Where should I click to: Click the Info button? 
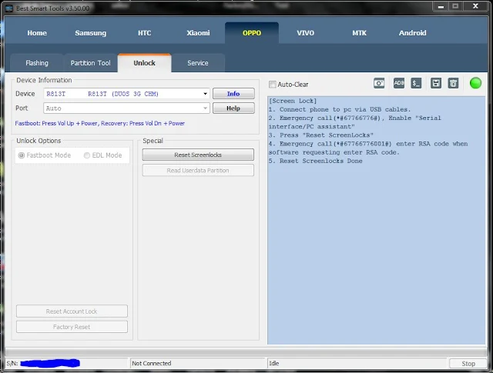pyautogui.click(x=233, y=94)
